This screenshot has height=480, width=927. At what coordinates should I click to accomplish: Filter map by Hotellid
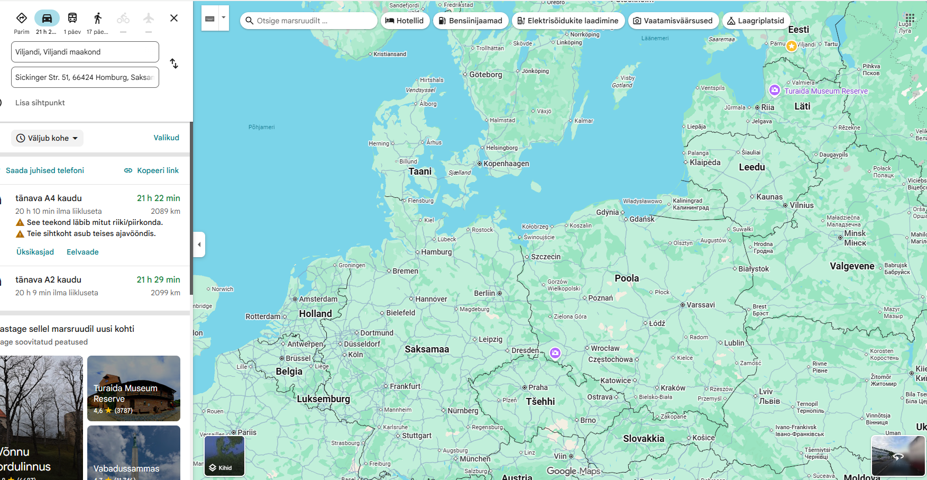pyautogui.click(x=405, y=21)
